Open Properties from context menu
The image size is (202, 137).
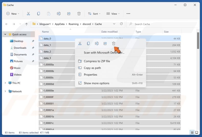[91, 75]
